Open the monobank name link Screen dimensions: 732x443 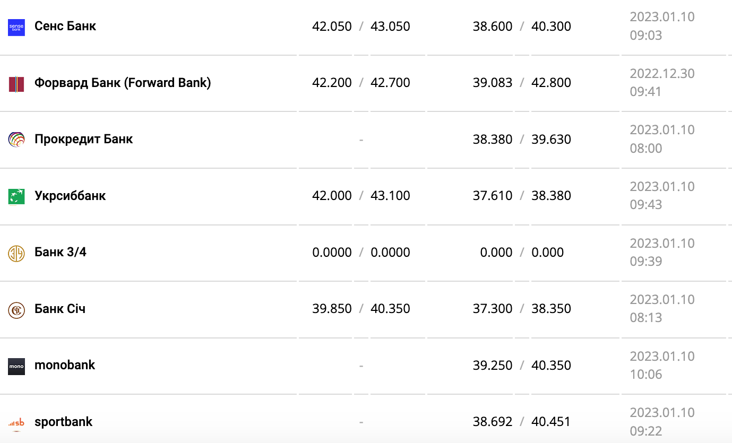click(65, 365)
